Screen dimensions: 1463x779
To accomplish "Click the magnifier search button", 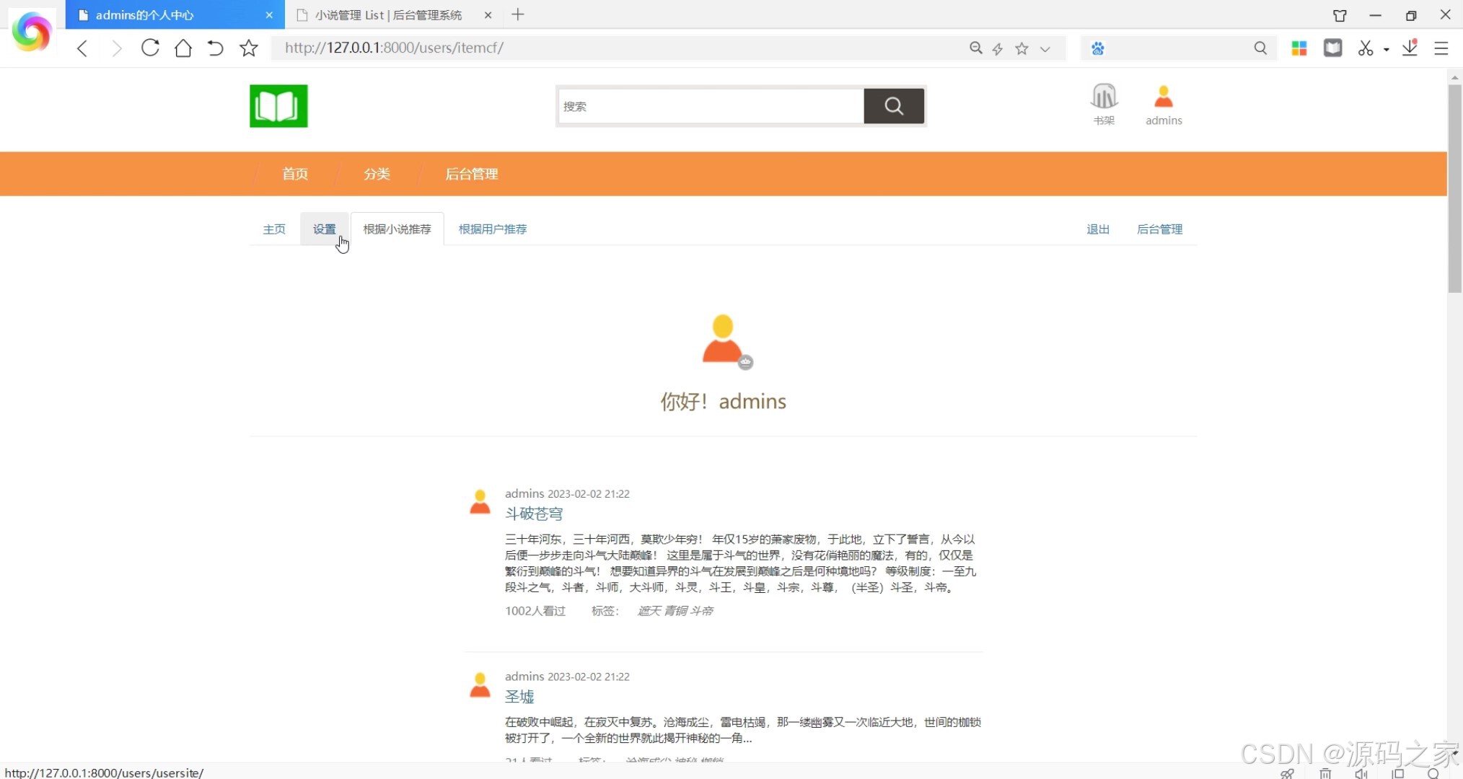I will 894,106.
